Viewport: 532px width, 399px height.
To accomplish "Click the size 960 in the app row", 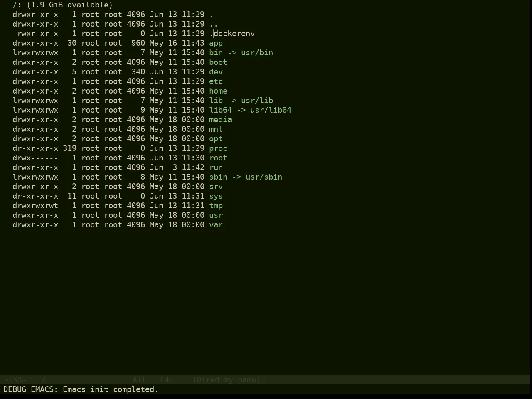I will click(x=138, y=43).
